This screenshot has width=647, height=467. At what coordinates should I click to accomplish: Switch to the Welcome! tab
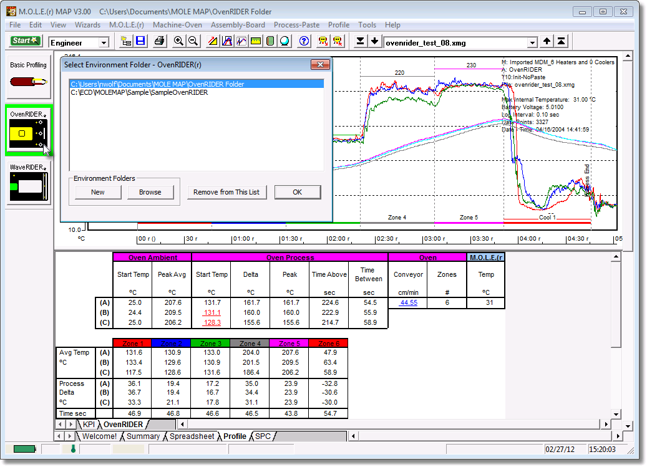99,436
